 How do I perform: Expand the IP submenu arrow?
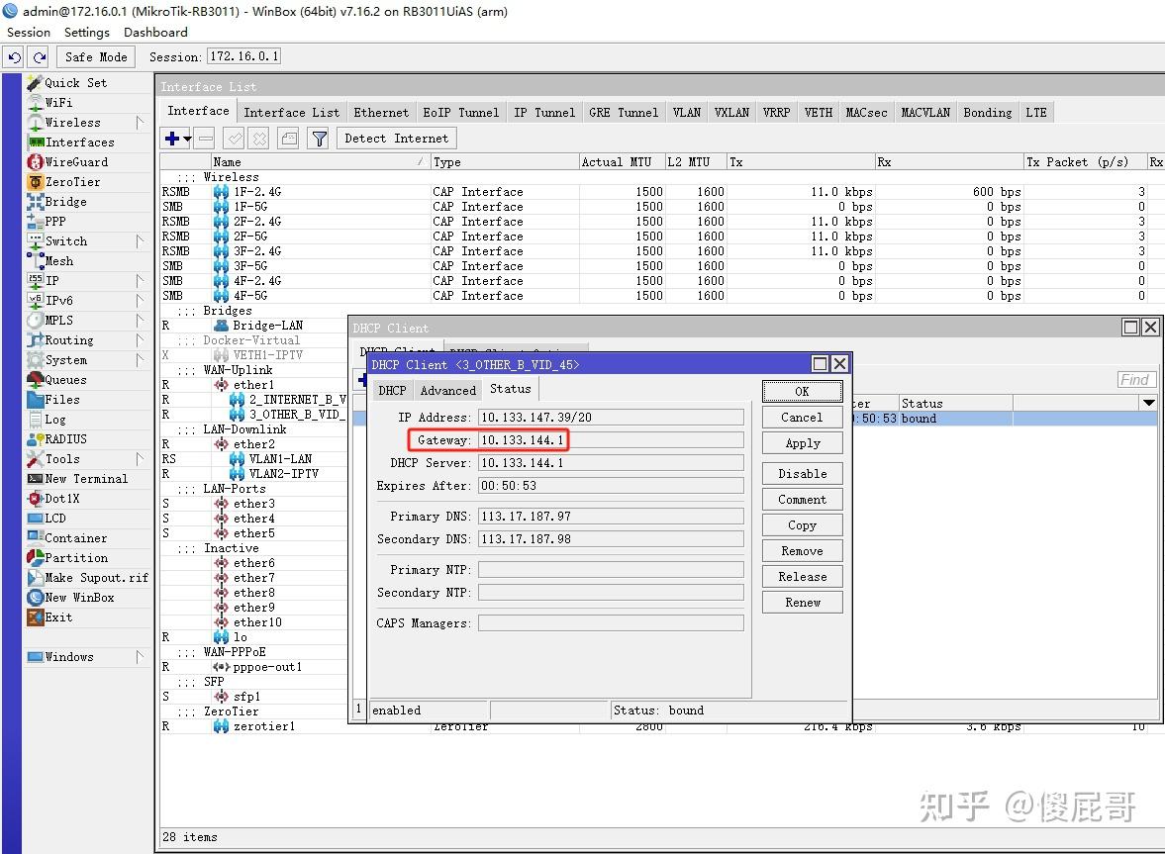click(x=140, y=281)
